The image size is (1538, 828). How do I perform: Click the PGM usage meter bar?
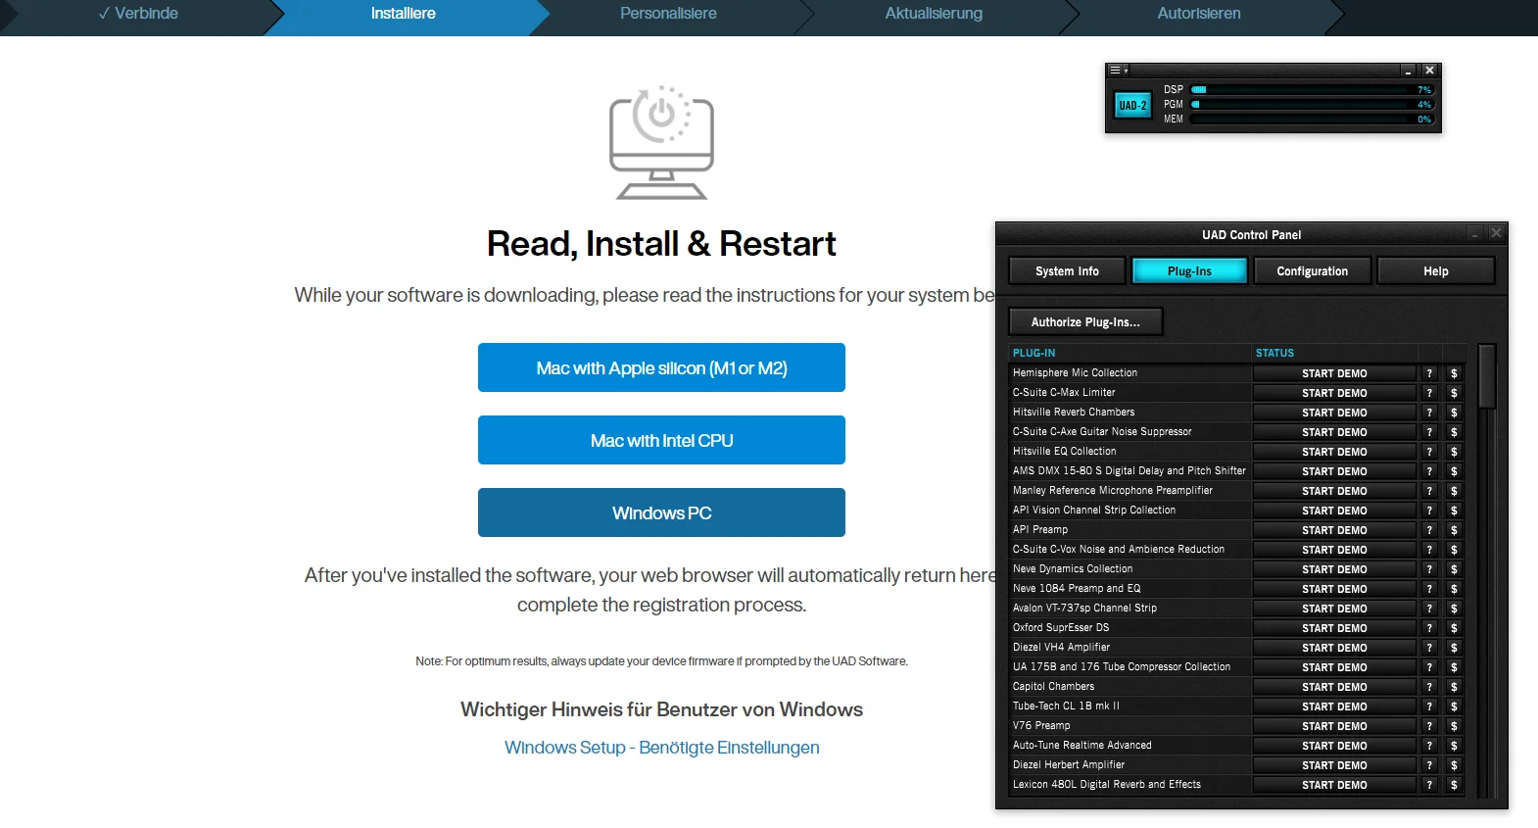(x=1313, y=105)
